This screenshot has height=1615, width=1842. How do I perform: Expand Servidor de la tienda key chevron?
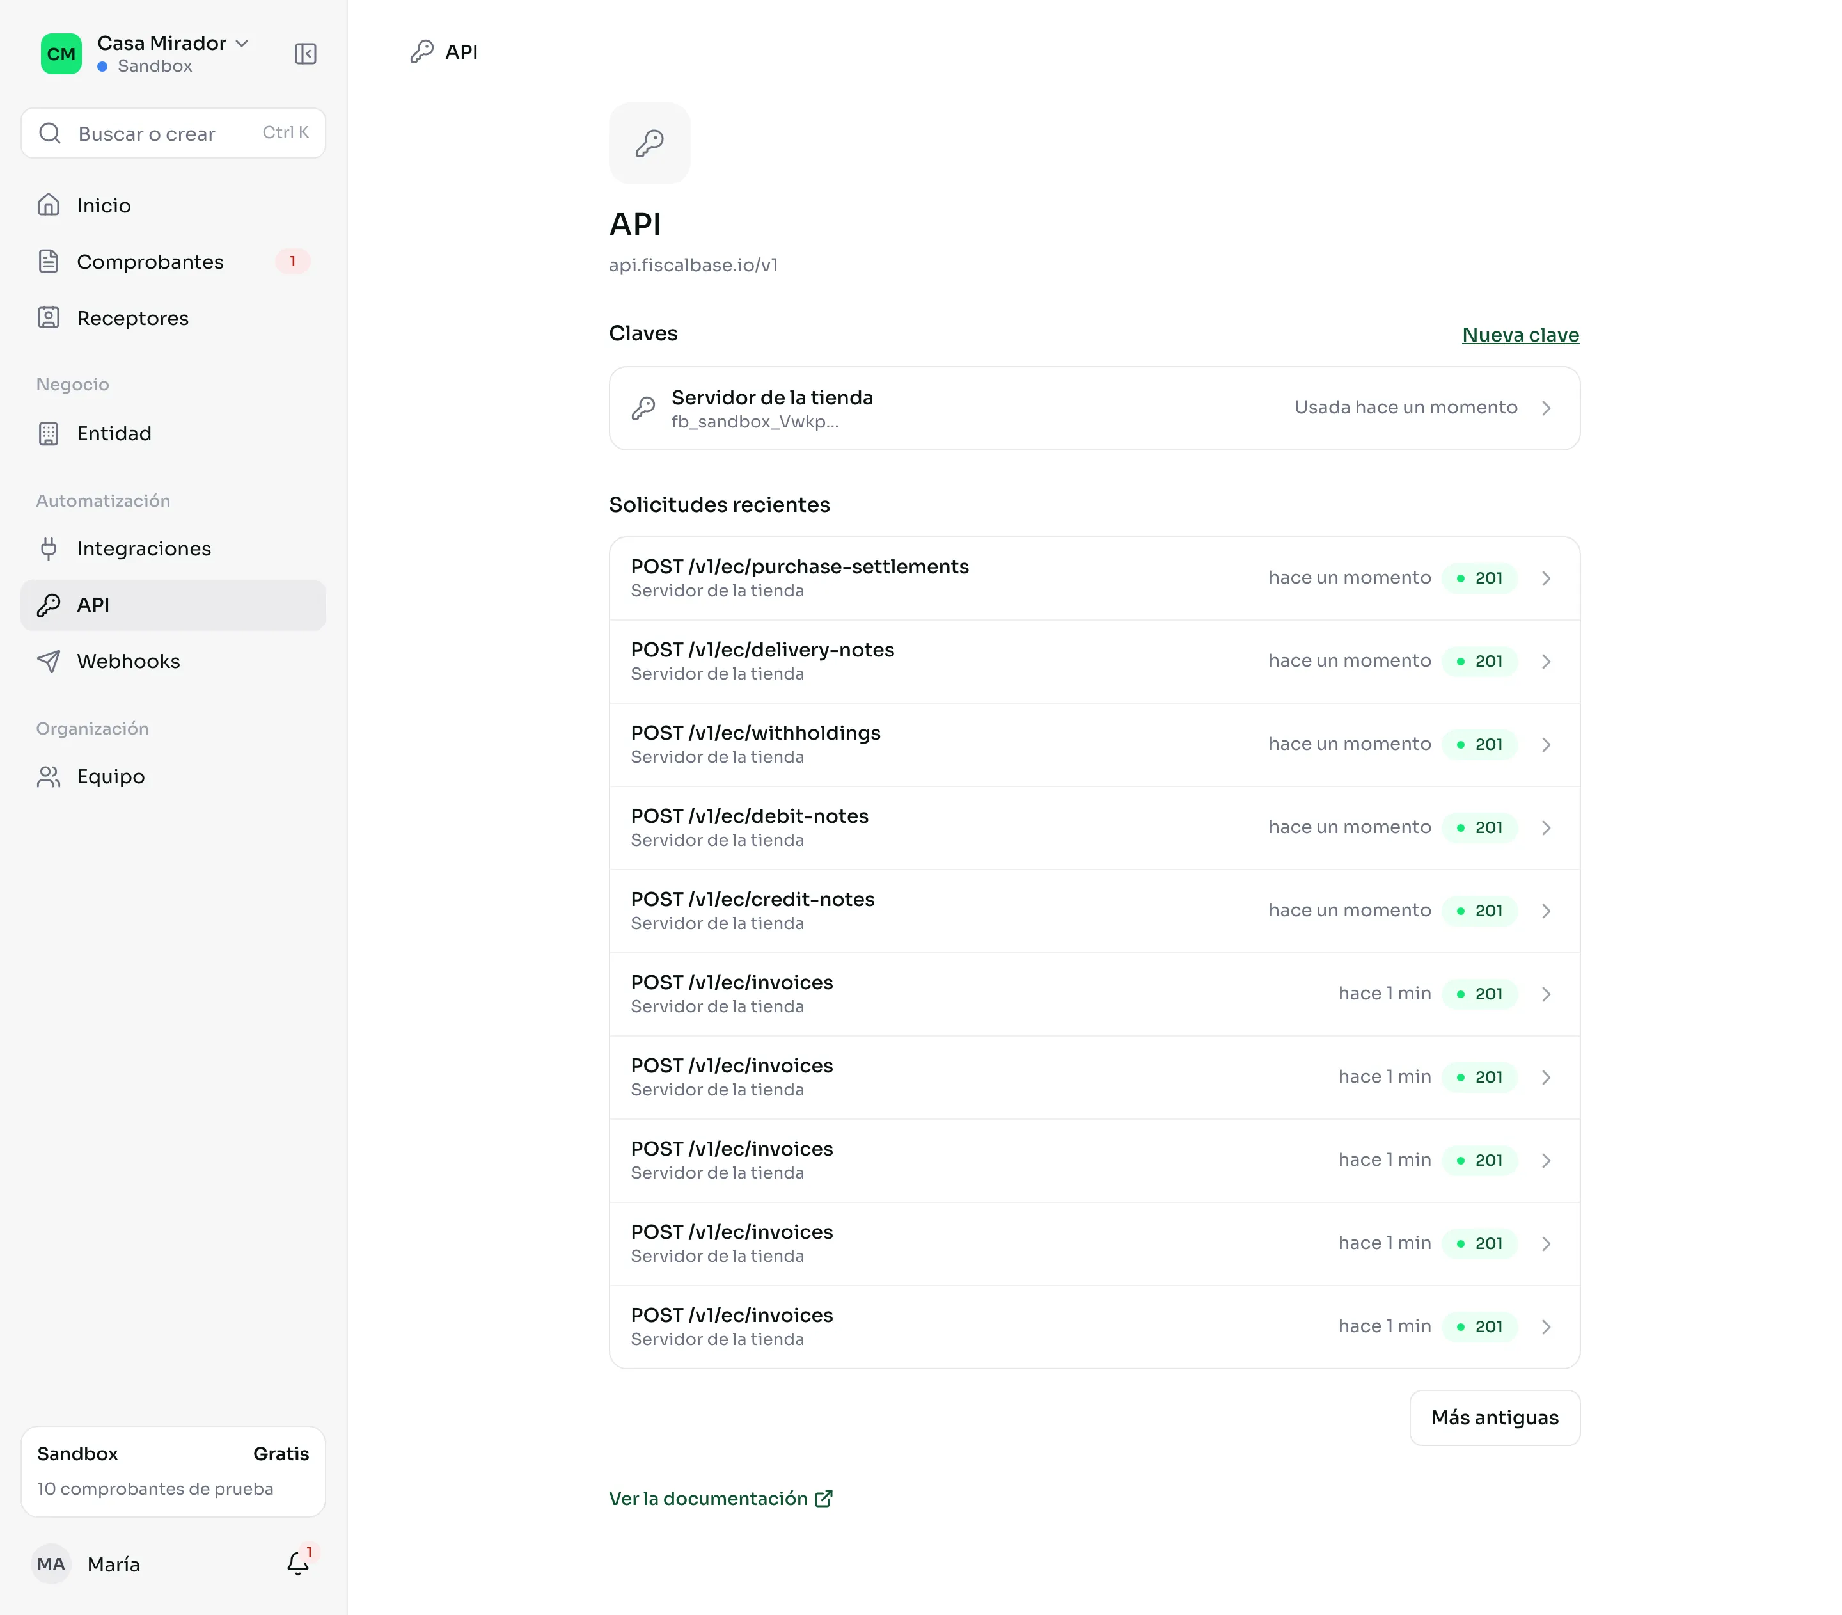pos(1546,408)
